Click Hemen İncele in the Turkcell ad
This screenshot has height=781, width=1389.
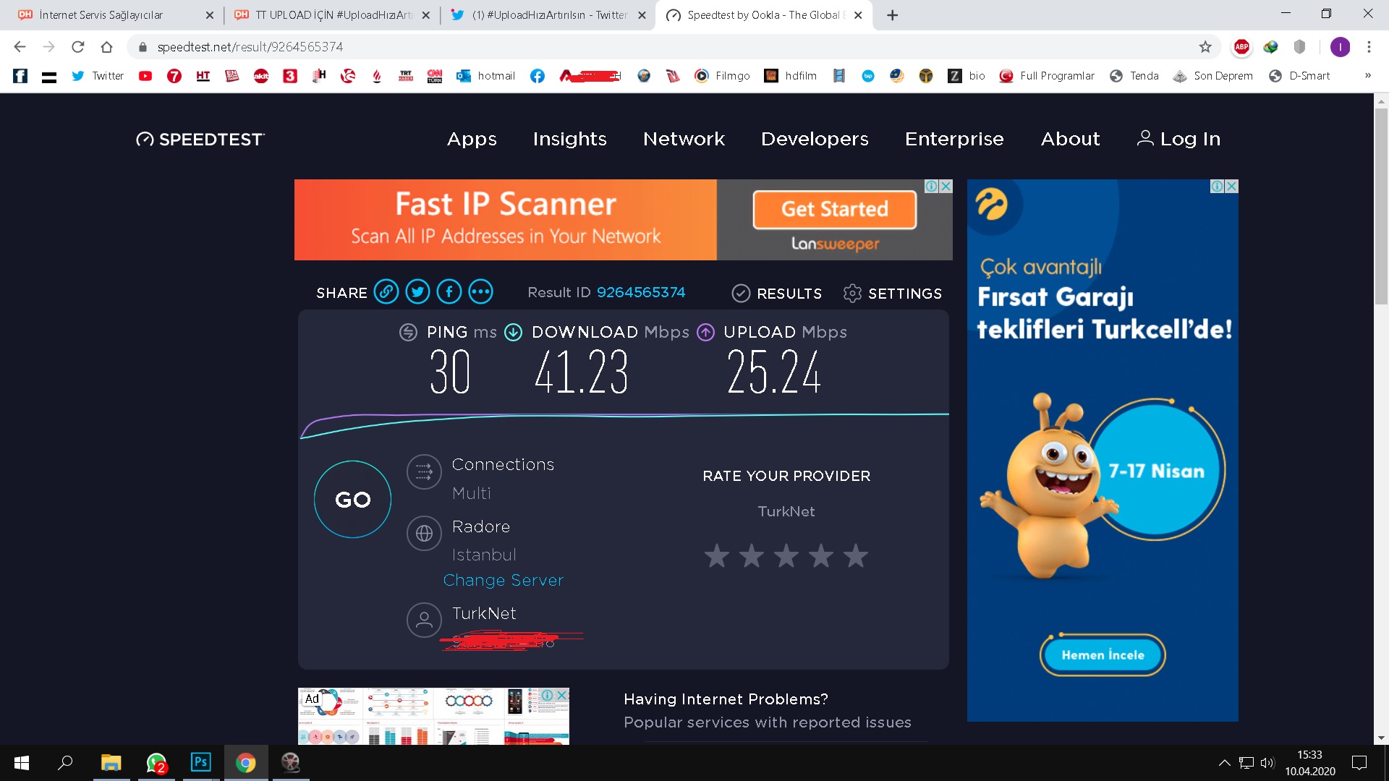click(x=1103, y=655)
